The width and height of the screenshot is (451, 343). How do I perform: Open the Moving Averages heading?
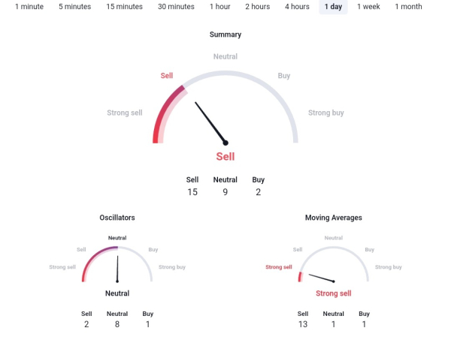333,218
